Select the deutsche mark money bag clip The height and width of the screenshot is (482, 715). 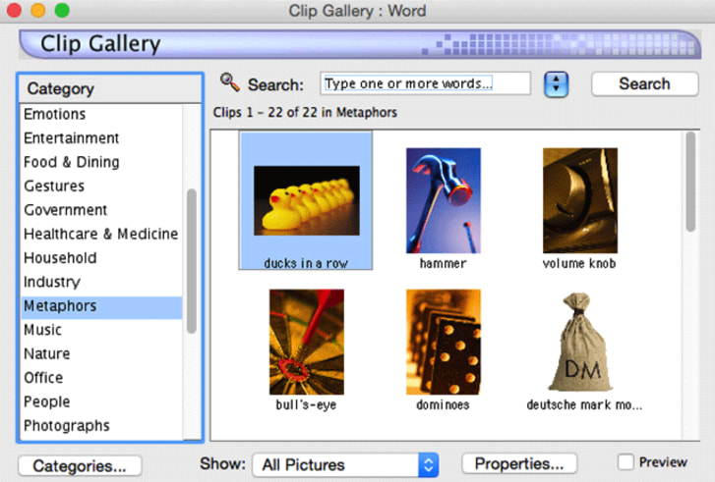point(581,342)
